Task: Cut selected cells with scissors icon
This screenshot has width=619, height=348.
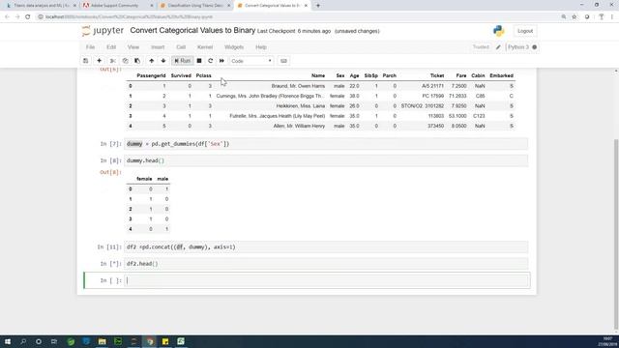Action: 112,61
